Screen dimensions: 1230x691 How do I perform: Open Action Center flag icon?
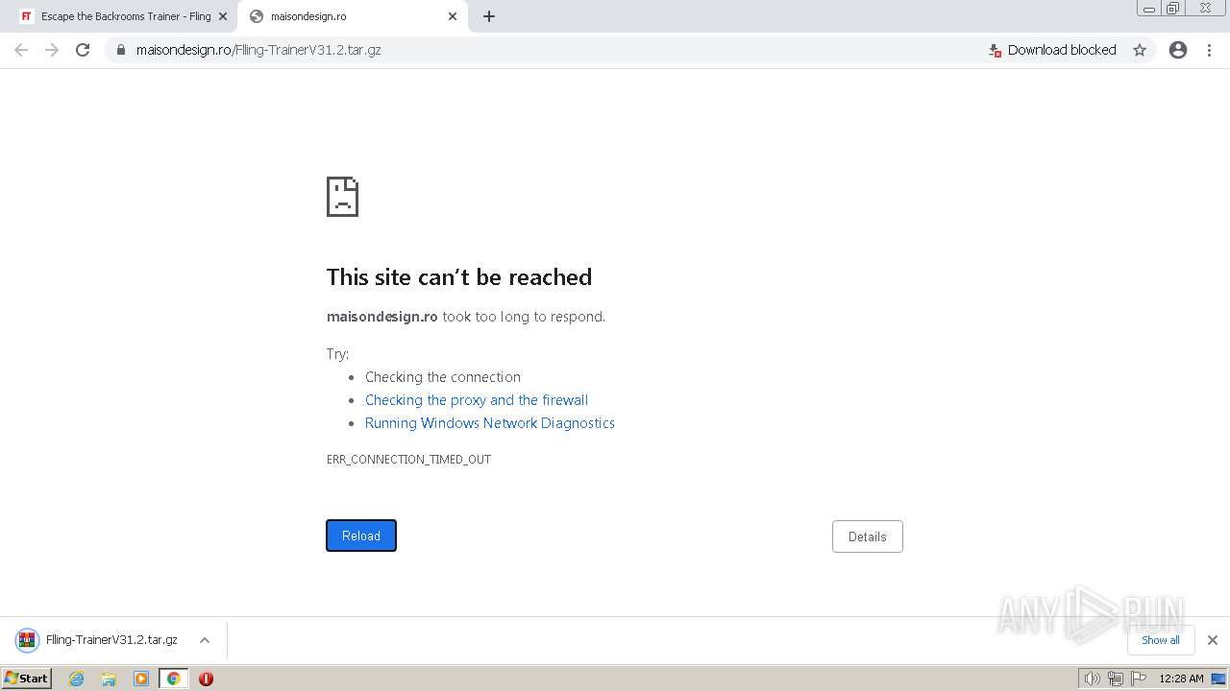tap(1140, 679)
